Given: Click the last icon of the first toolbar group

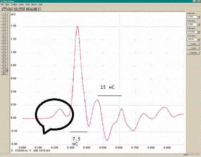Looking at the screenshot, I should click(11, 9).
